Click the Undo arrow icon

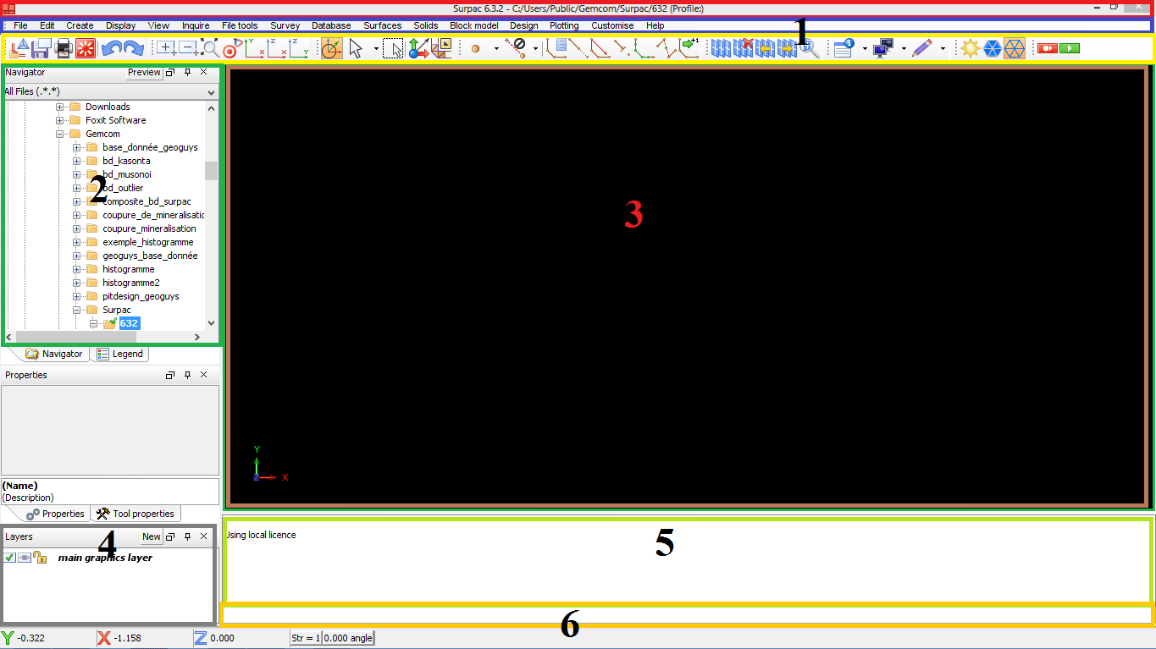[x=112, y=48]
